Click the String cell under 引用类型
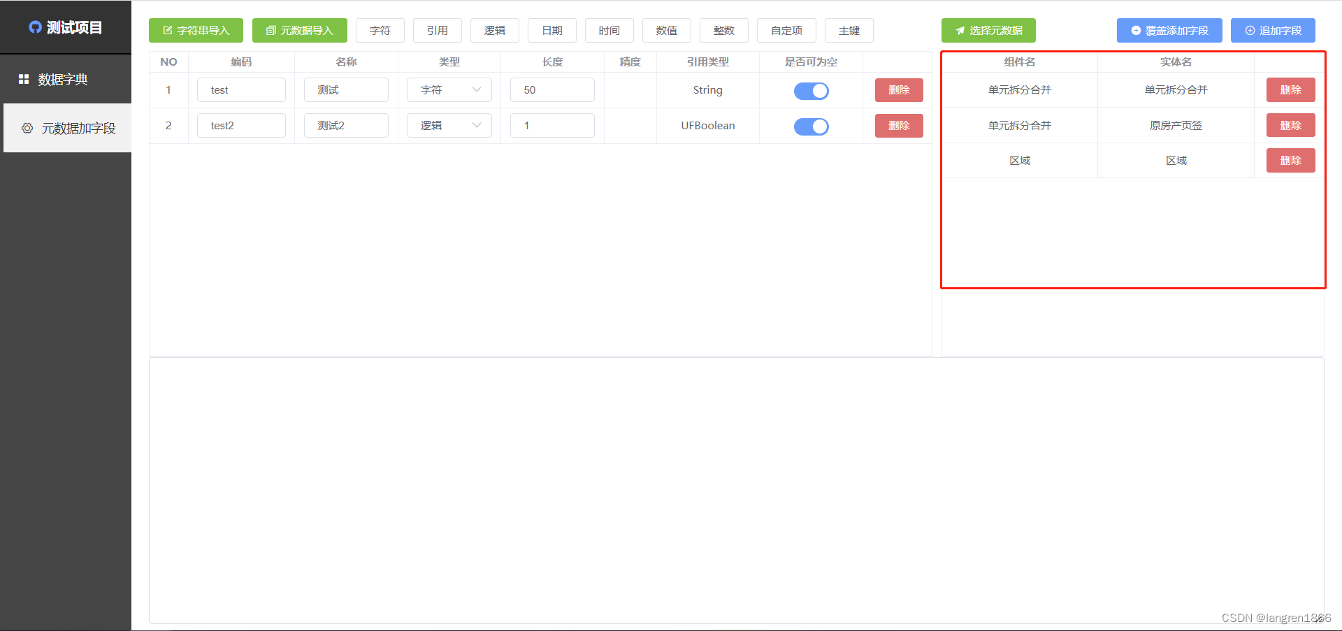Viewport: 1342px width, 631px height. [707, 90]
